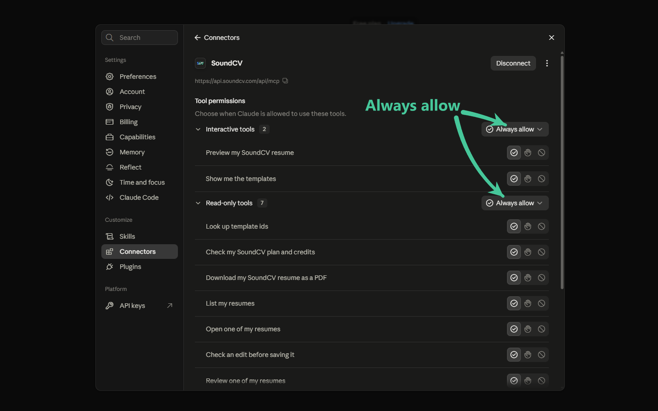Image resolution: width=658 pixels, height=411 pixels.
Task: Block Review one of my resumes
Action: 542,381
